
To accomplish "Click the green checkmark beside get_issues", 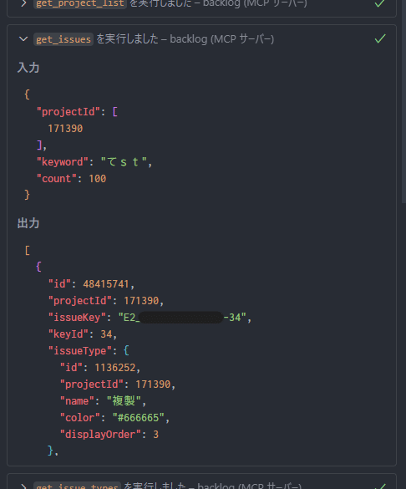I will (x=380, y=38).
